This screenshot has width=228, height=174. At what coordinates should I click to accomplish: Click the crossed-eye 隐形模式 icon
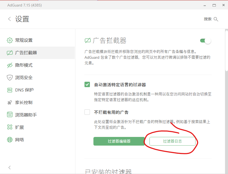point(9,65)
